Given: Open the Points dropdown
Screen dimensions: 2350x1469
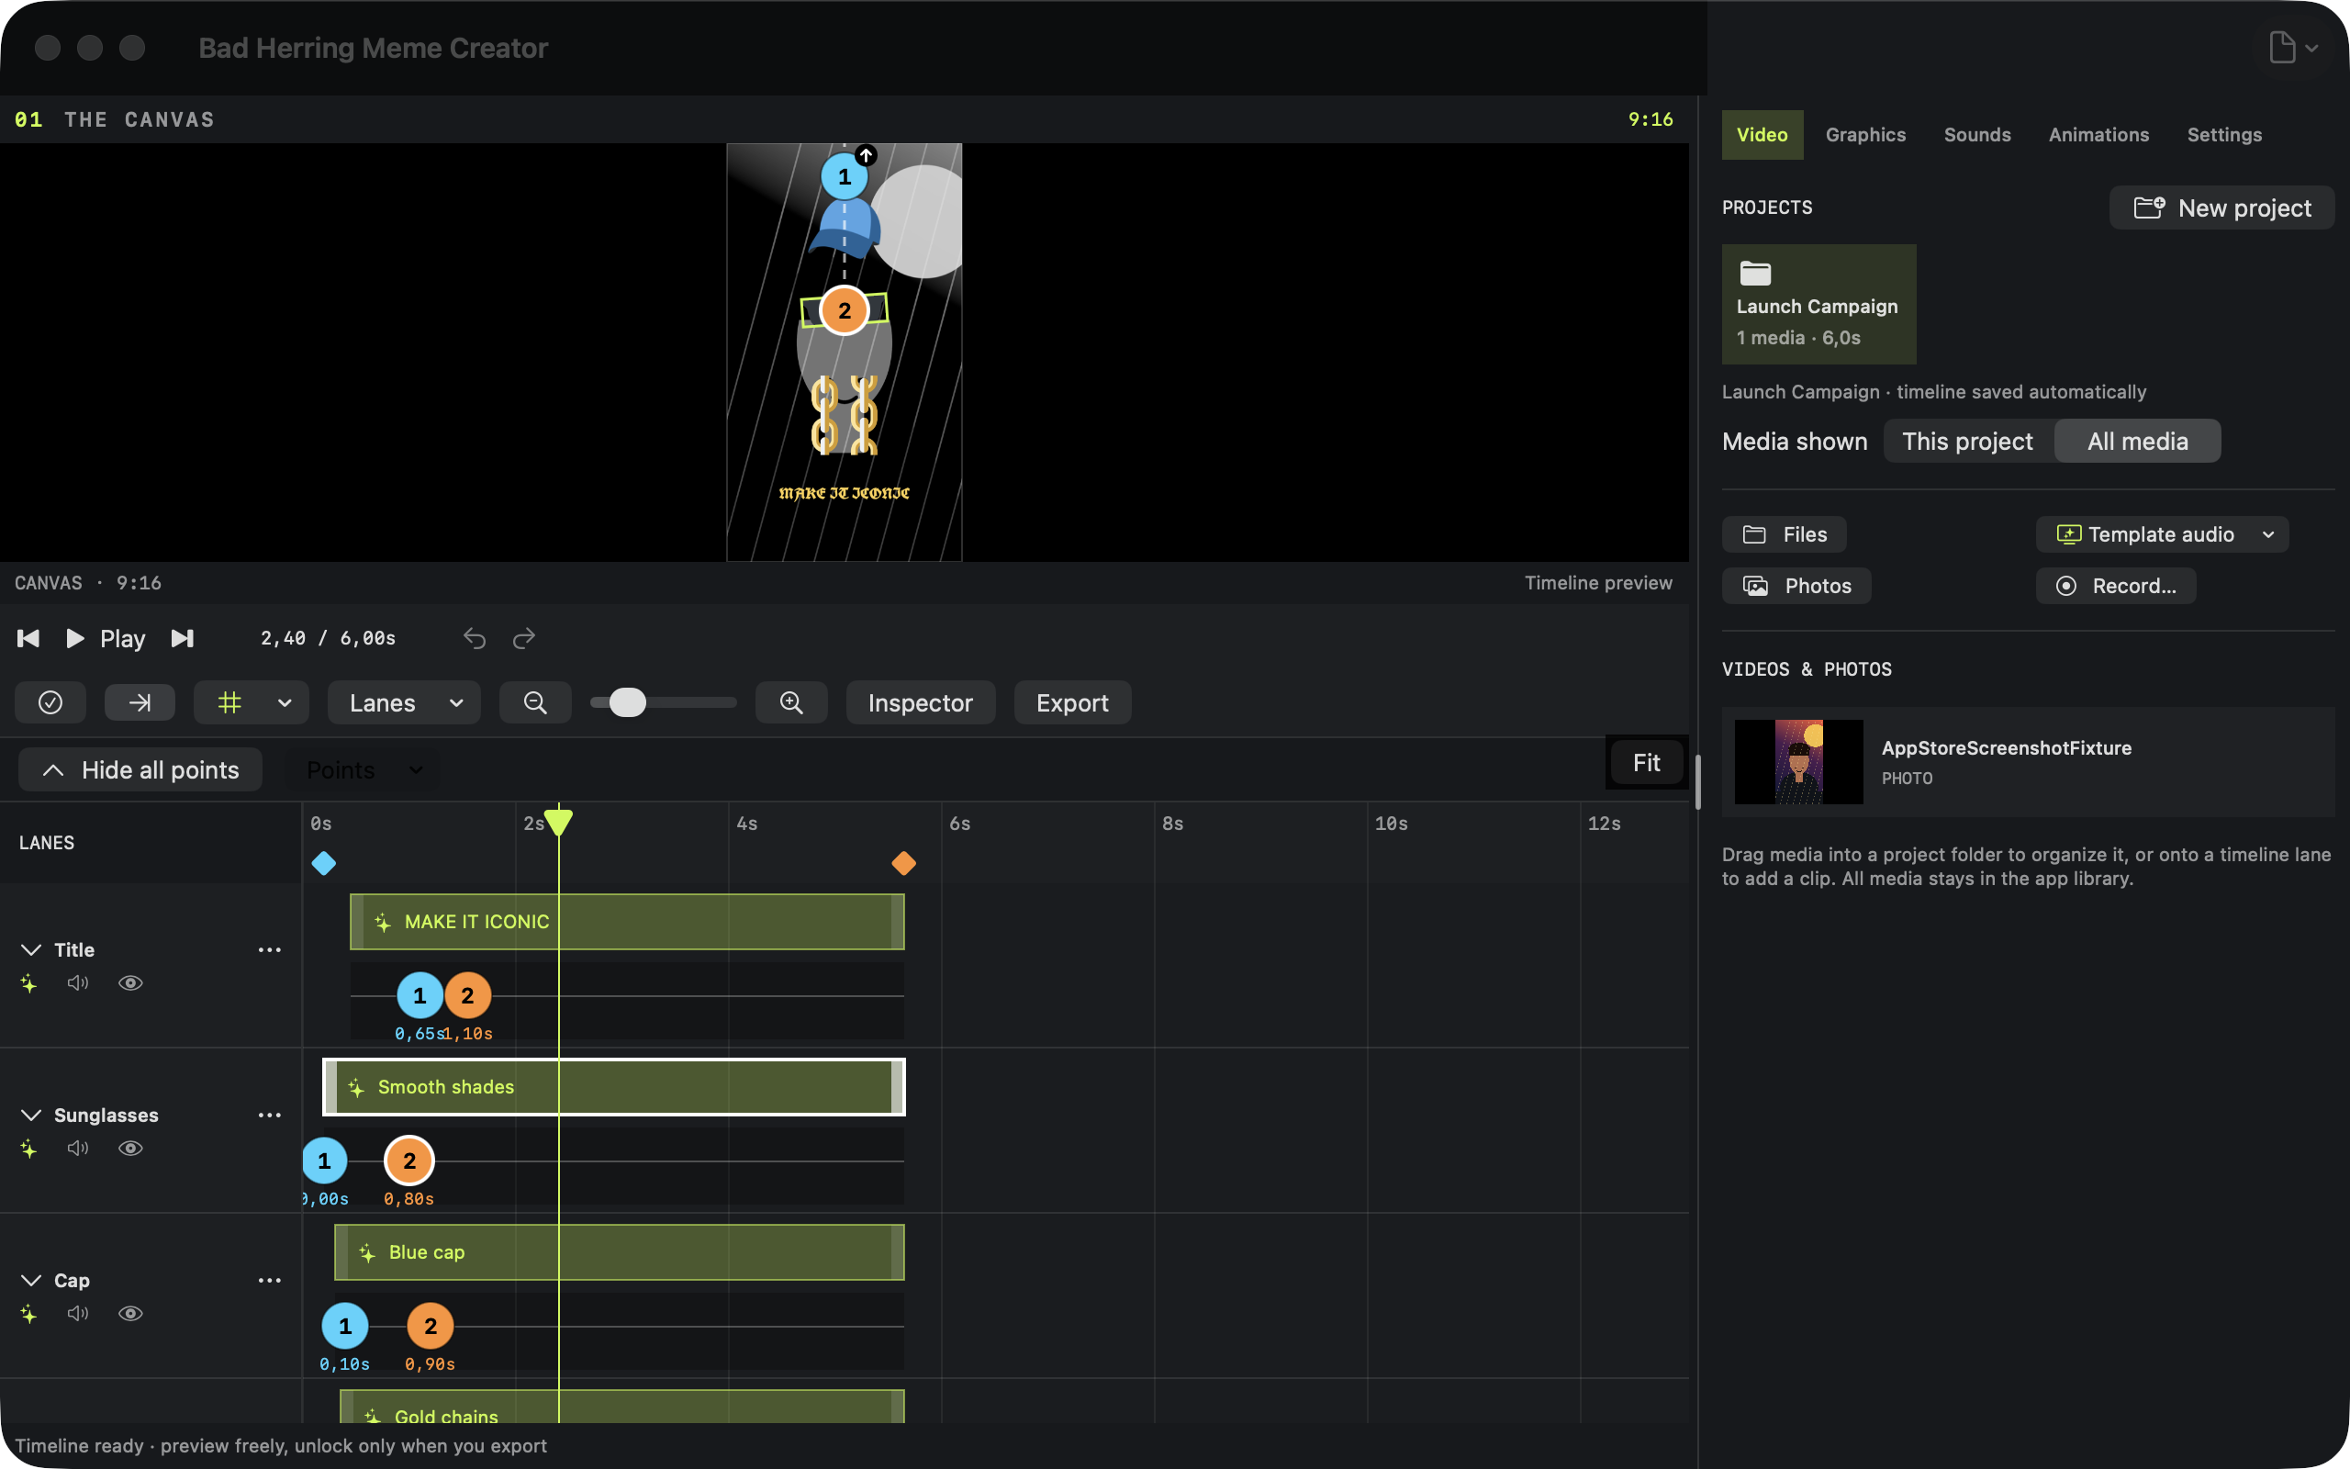Looking at the screenshot, I should [364, 769].
